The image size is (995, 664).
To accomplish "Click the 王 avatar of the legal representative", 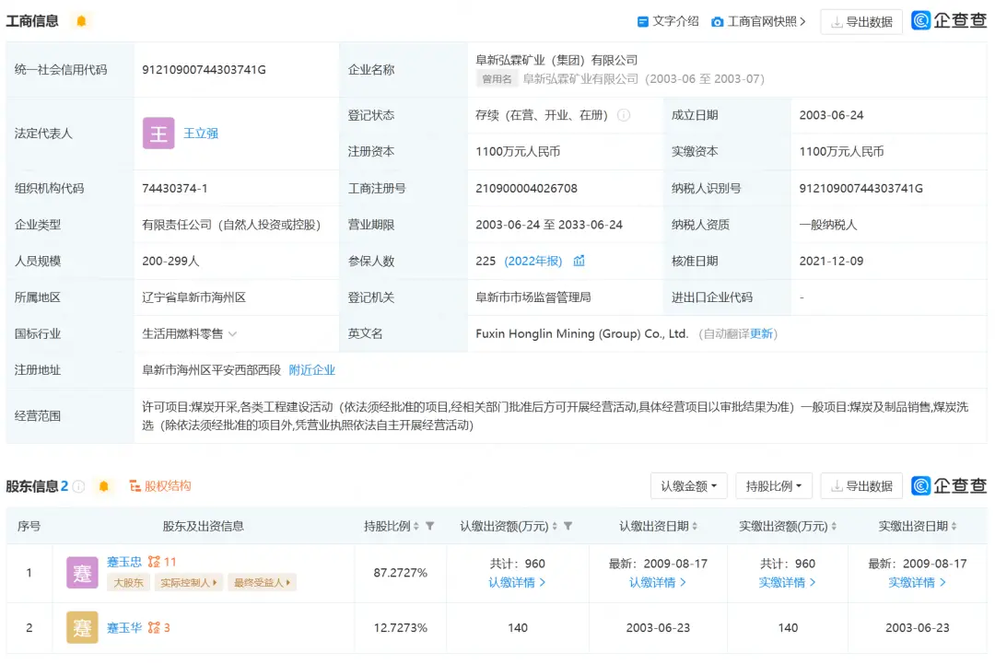I will click(x=158, y=134).
